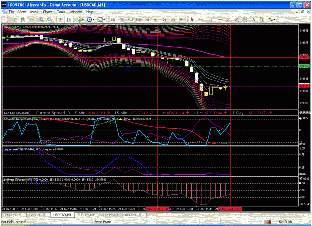Open the arrows objects dropdown
The image size is (312, 226).
pos(272,19)
